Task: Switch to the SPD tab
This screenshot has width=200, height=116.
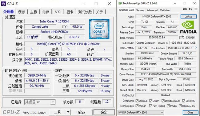Action: tap(58, 12)
